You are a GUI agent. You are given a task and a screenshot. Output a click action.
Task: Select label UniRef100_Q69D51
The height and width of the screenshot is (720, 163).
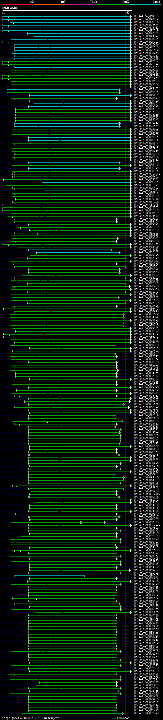[146, 180]
